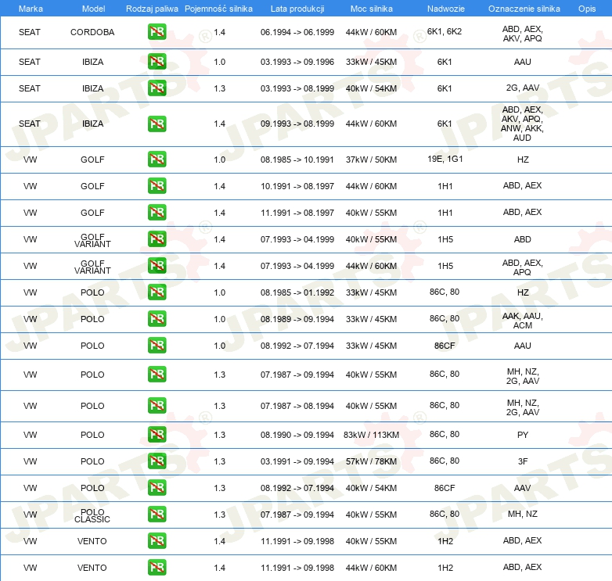Click the date range 08.1989 -> 09.1994
612x581 pixels.
click(x=297, y=319)
